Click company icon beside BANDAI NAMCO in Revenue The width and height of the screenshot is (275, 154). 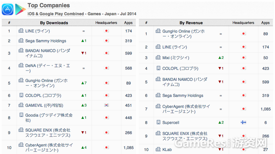(x=158, y=79)
